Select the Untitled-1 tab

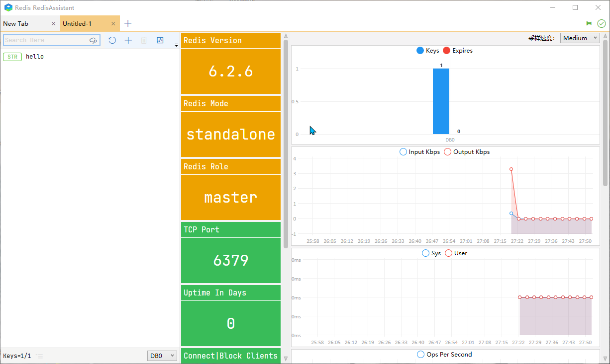(x=82, y=23)
